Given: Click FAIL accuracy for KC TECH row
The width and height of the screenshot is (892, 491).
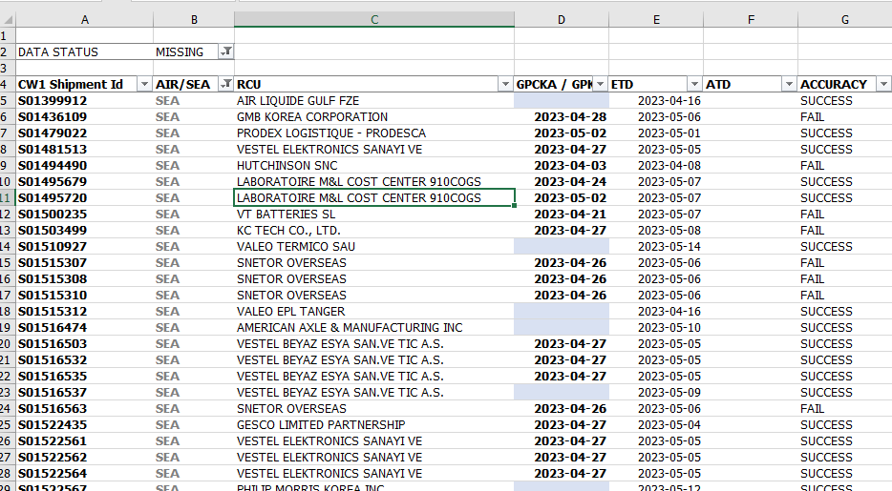Looking at the screenshot, I should tap(845, 230).
